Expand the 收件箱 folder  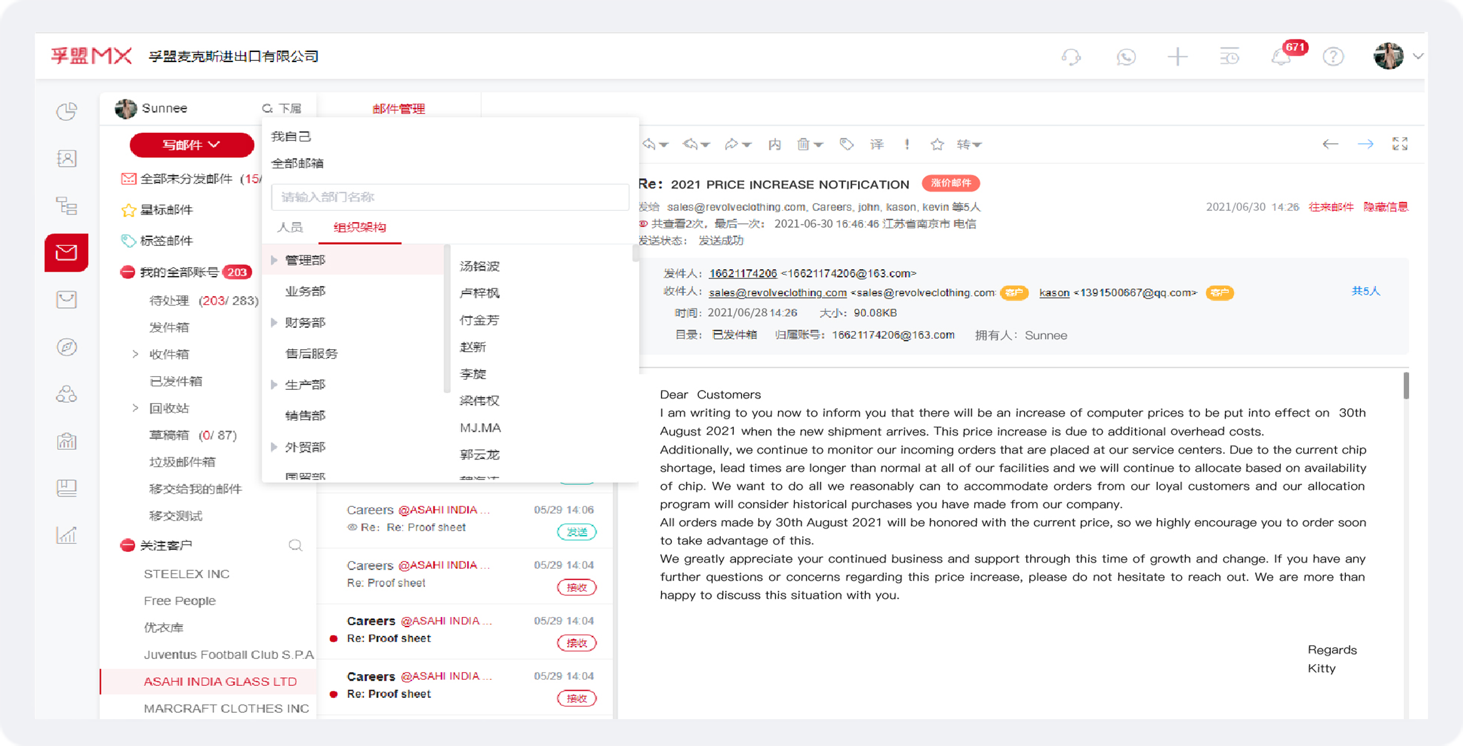pyautogui.click(x=135, y=354)
